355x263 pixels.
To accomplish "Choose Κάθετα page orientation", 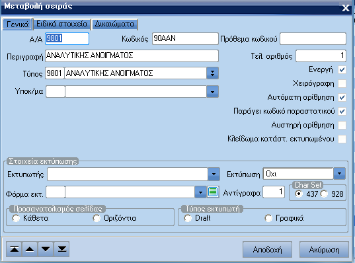I will [x=16, y=218].
